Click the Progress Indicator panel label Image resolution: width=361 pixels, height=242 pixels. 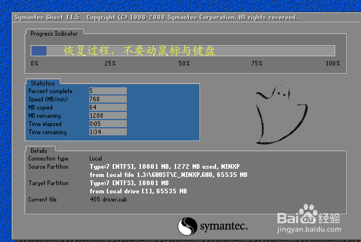54,33
